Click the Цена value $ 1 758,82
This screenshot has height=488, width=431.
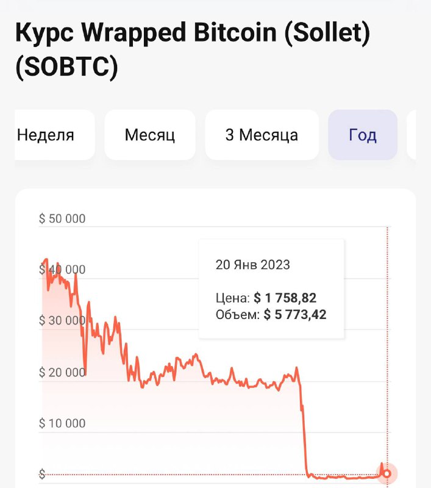[285, 298]
